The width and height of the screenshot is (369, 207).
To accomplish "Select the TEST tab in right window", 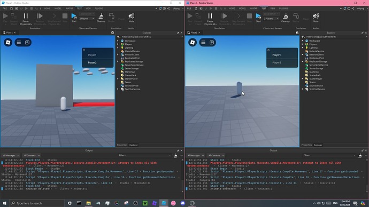I will tap(264, 9).
